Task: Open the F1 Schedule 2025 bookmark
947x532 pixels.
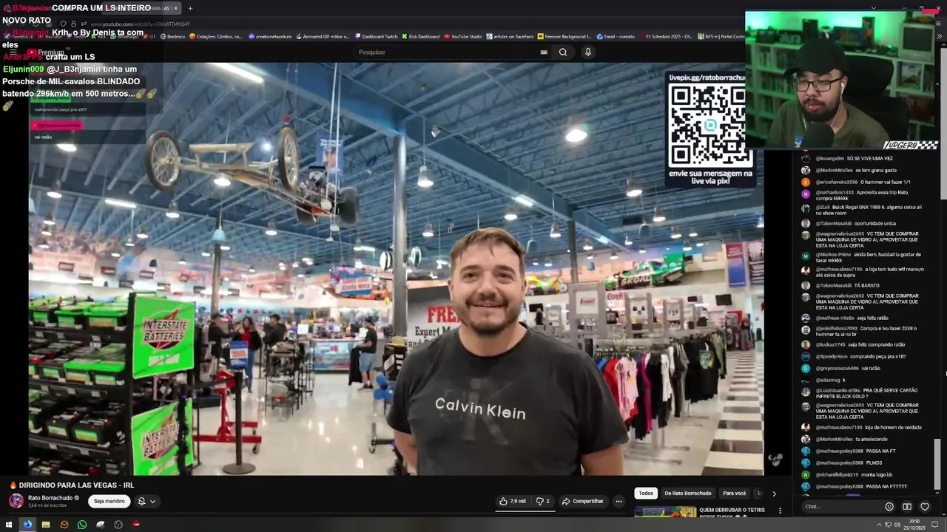Action: point(666,36)
